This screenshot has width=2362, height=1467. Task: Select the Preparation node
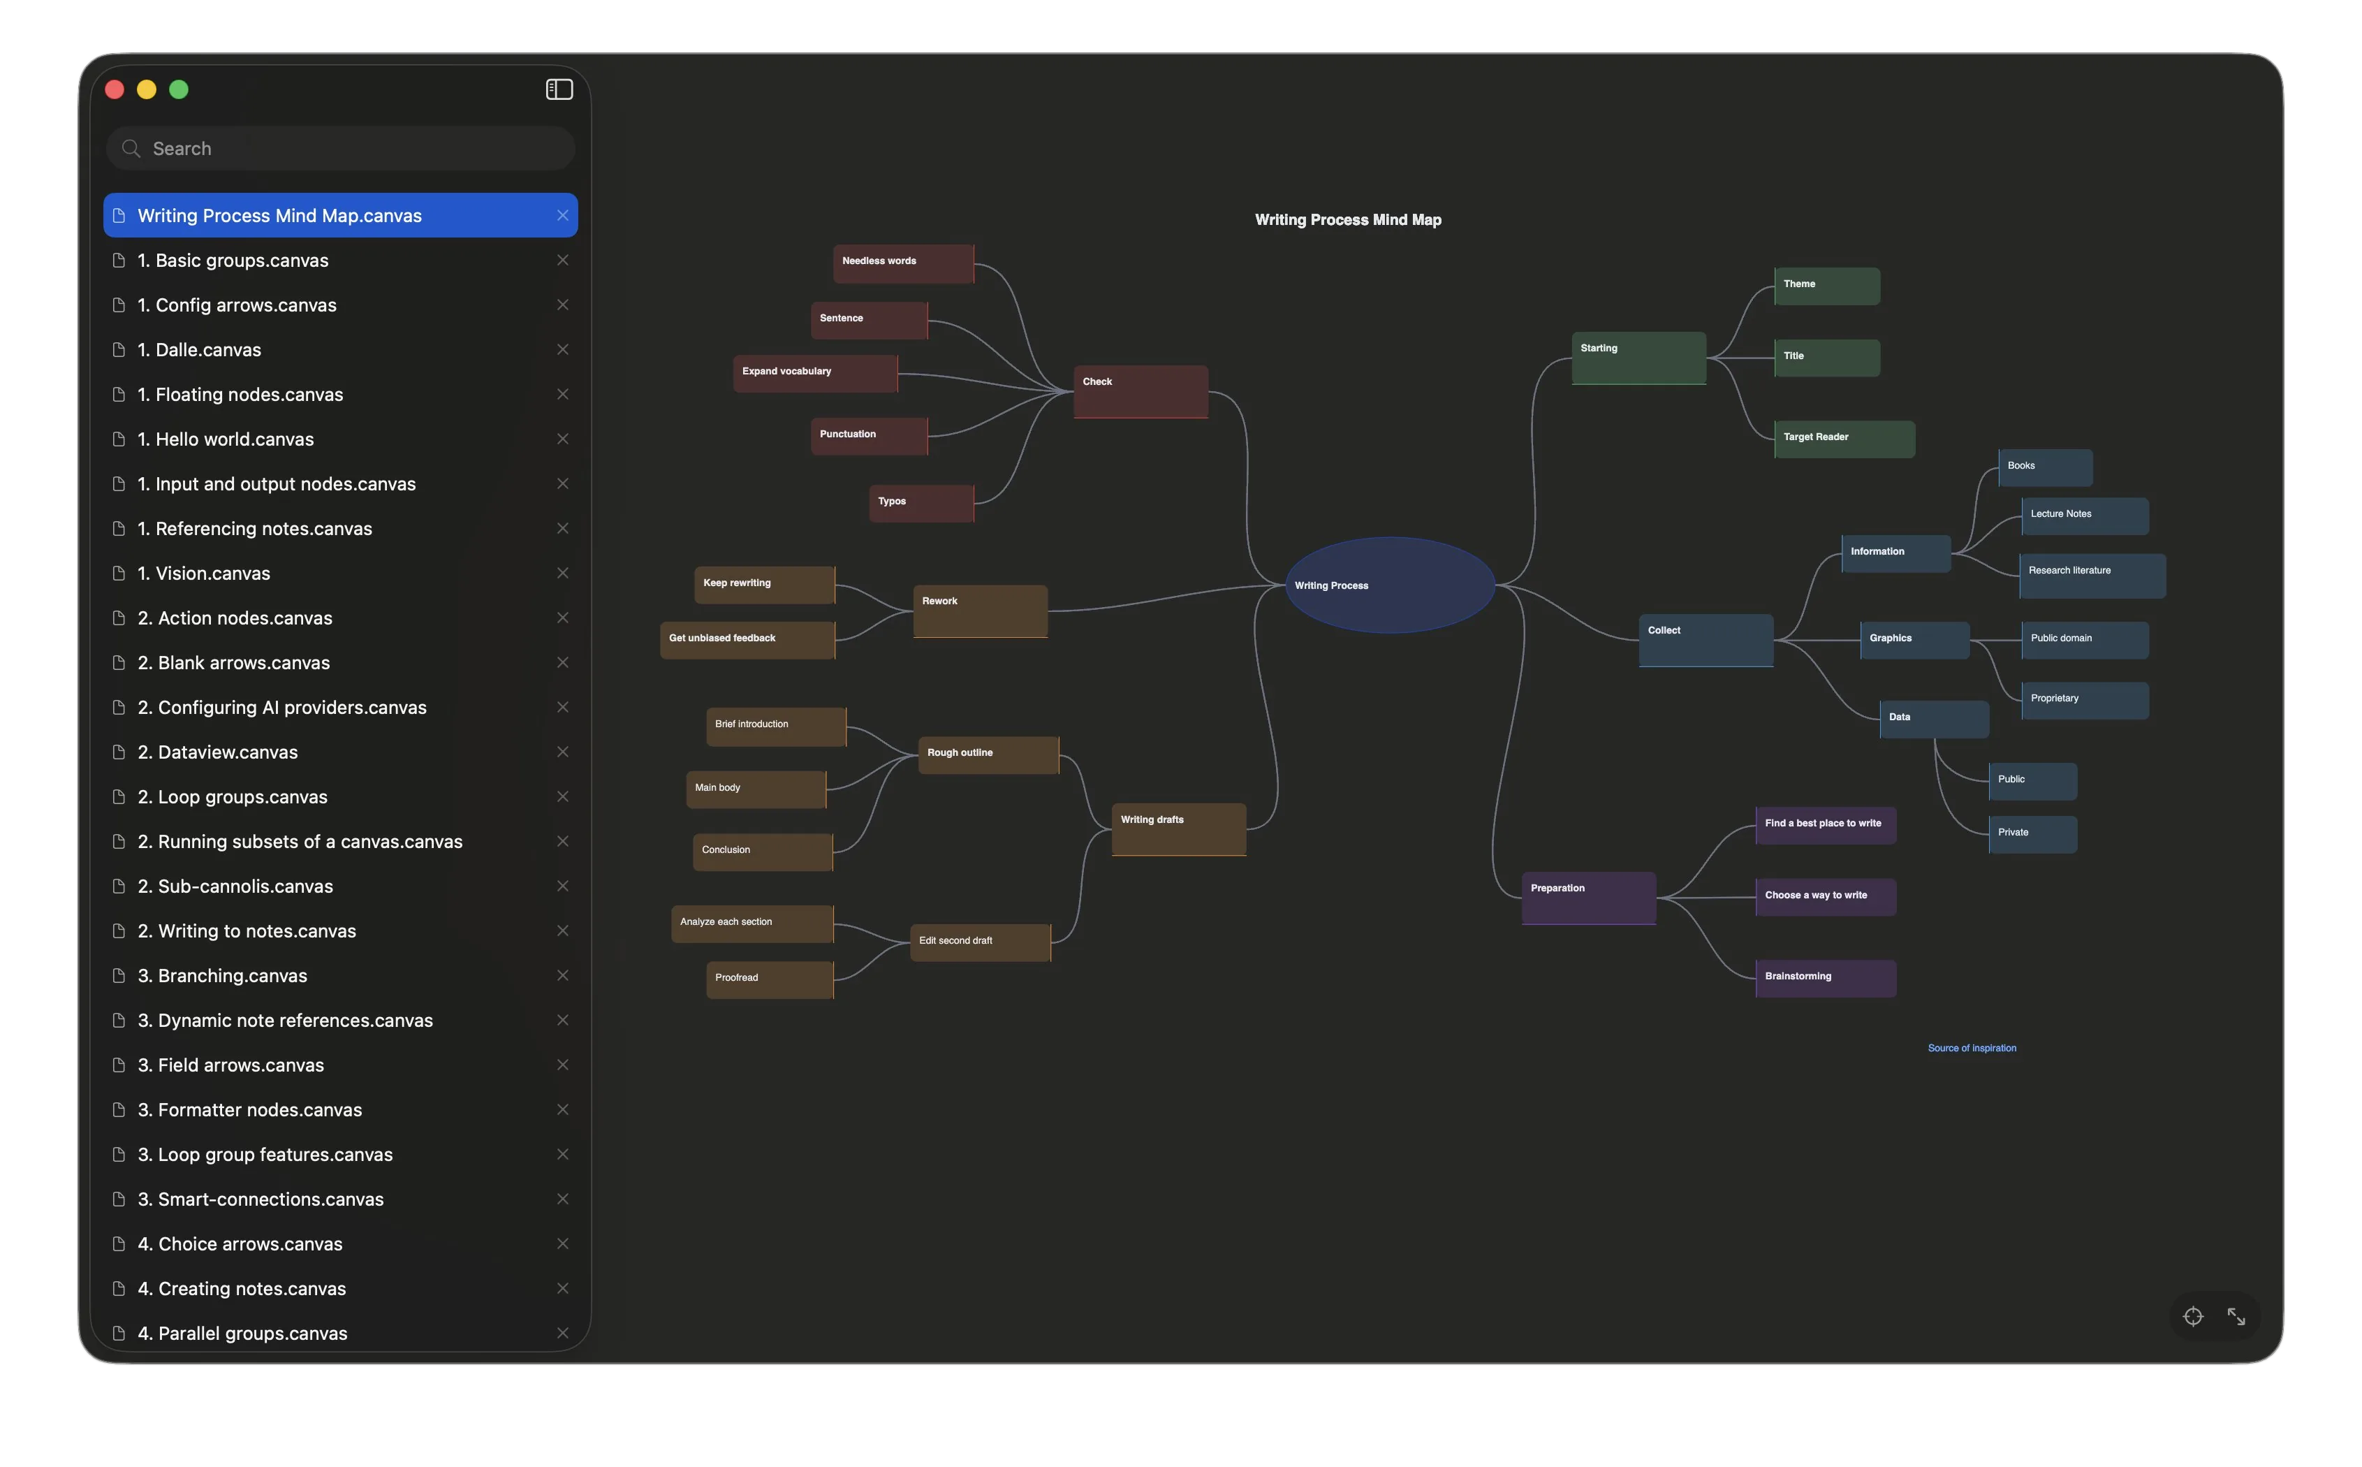point(1588,898)
